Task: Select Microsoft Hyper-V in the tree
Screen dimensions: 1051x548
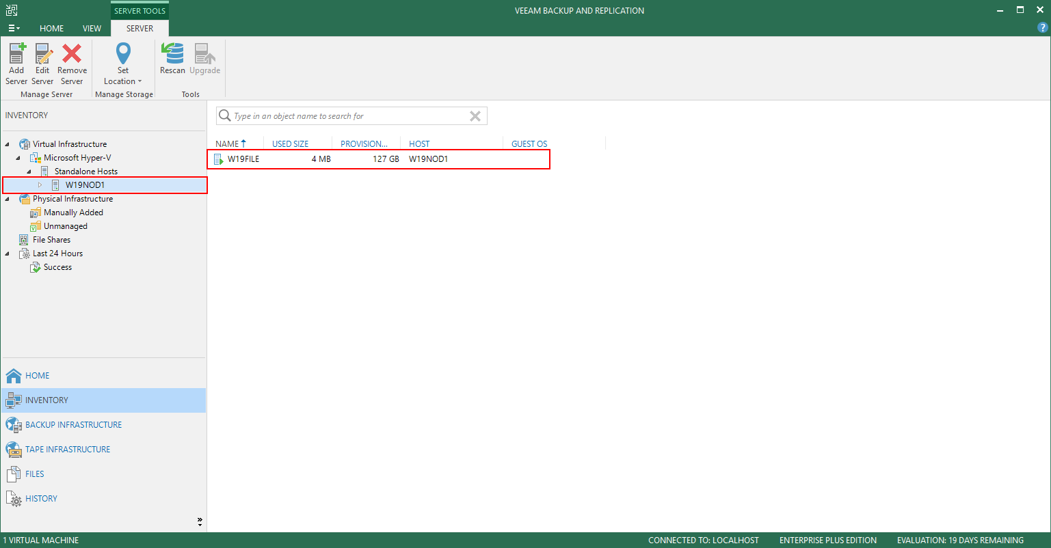Action: [x=77, y=158]
